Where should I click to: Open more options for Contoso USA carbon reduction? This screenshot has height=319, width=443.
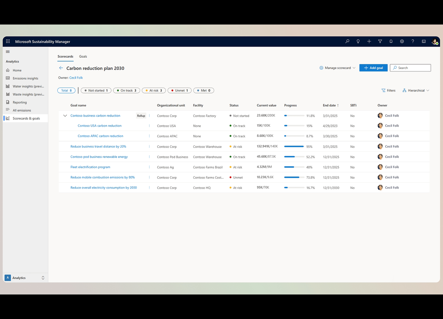pos(149,126)
